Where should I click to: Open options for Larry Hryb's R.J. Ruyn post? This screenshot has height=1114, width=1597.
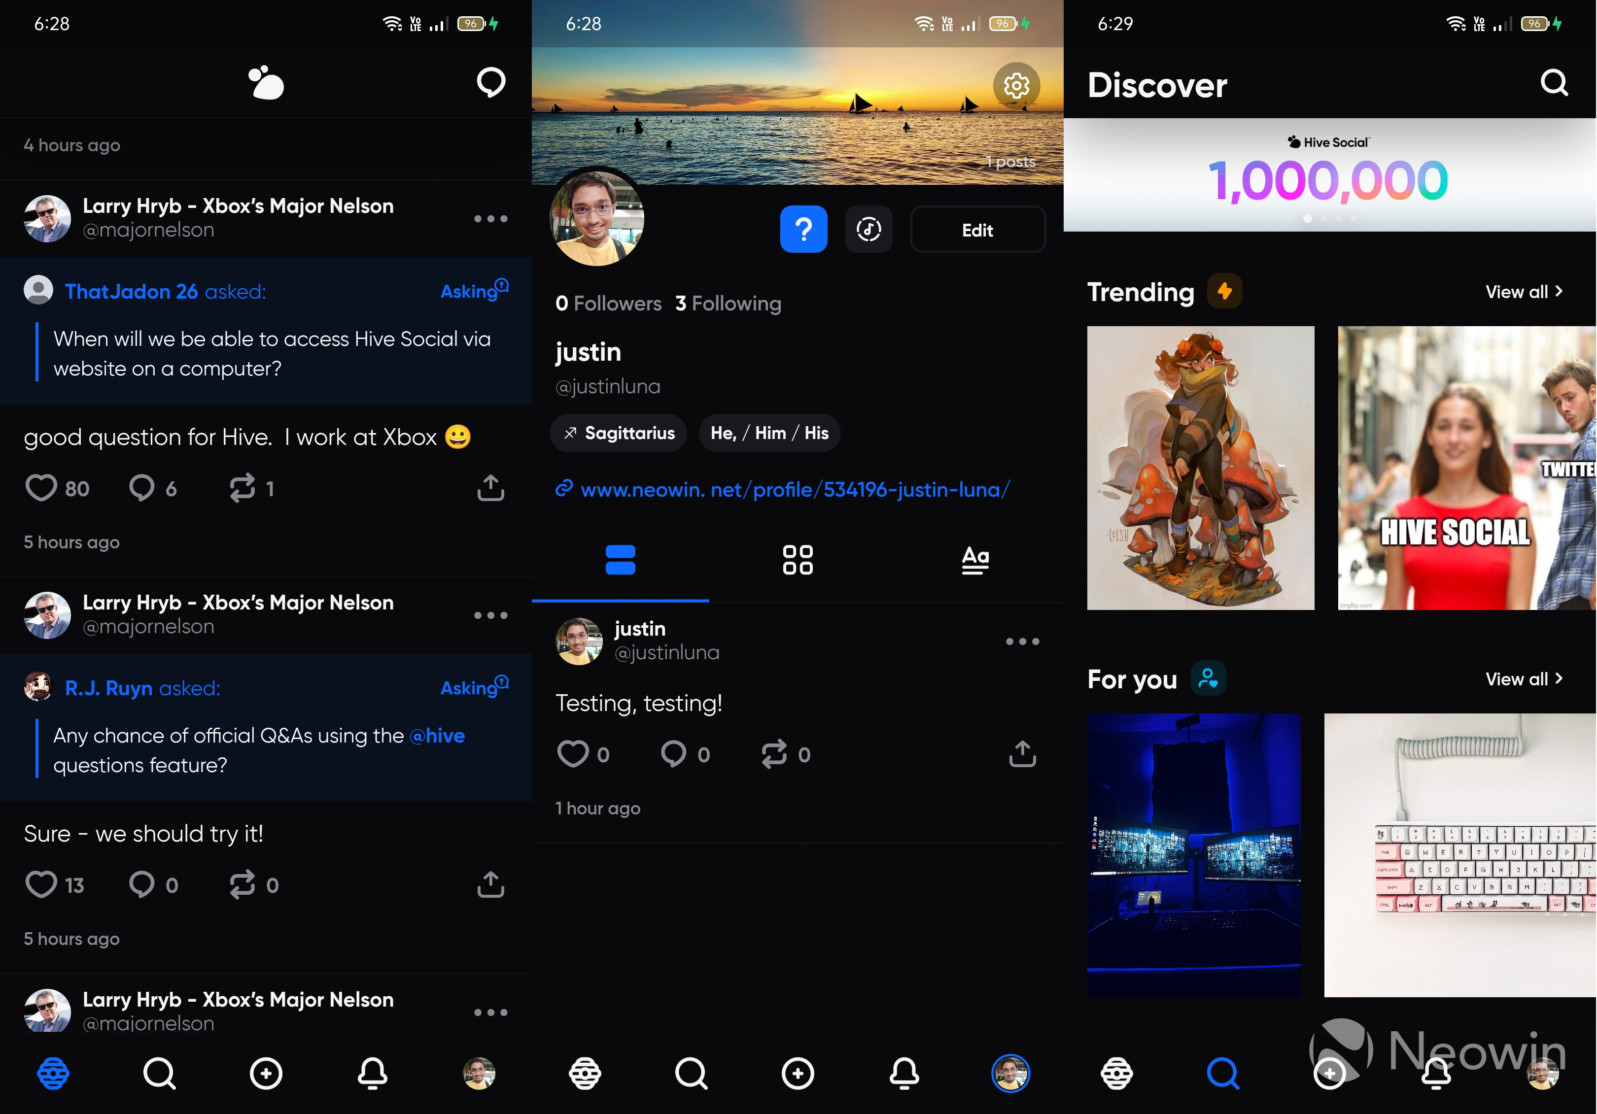pos(490,615)
